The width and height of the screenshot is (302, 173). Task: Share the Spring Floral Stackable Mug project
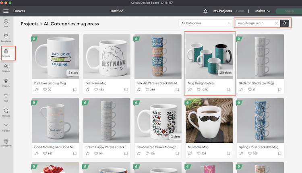241,153
